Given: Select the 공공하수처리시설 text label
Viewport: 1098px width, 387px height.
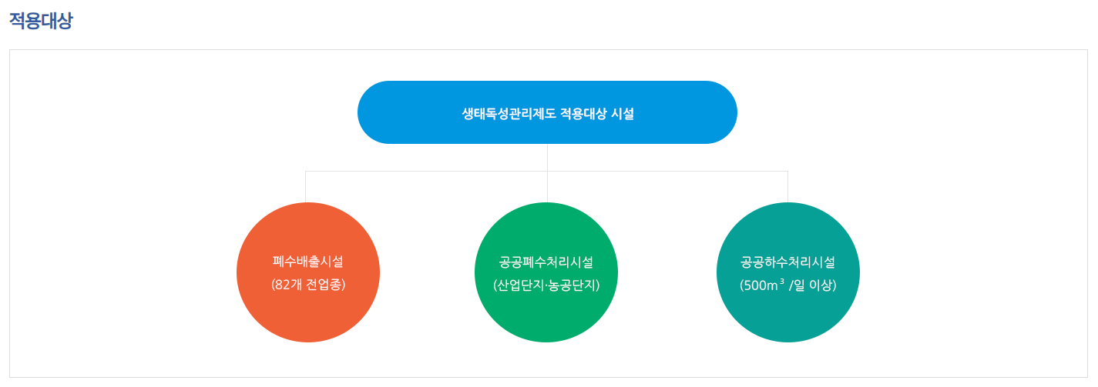Looking at the screenshot, I should tap(788, 262).
